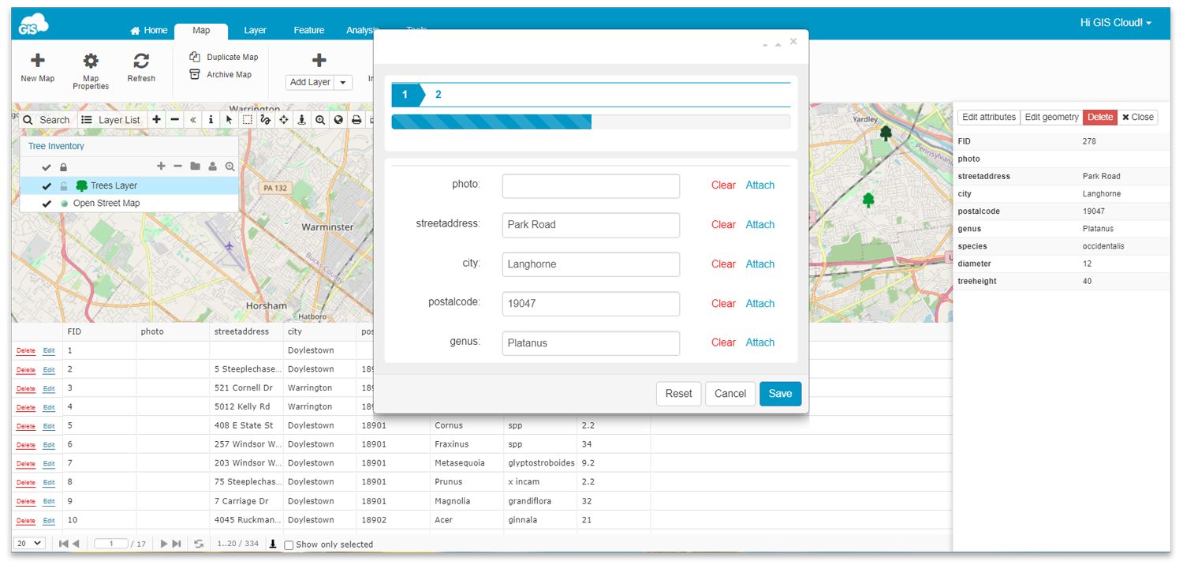Image resolution: width=1183 pixels, height=580 pixels.
Task: Select the freehand draw tool on map toolbar
Action: 267,120
